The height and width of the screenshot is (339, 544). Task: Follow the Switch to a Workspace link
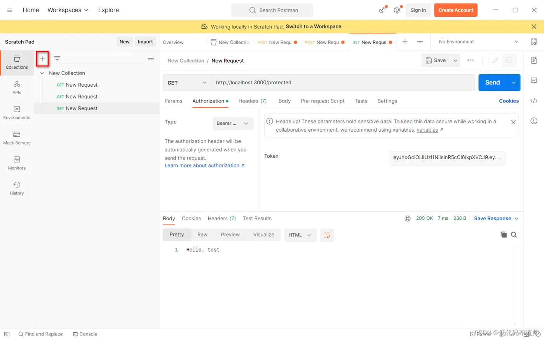(x=314, y=26)
